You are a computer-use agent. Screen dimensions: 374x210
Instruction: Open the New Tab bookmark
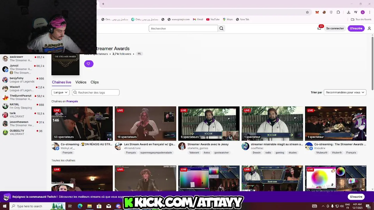242,20
